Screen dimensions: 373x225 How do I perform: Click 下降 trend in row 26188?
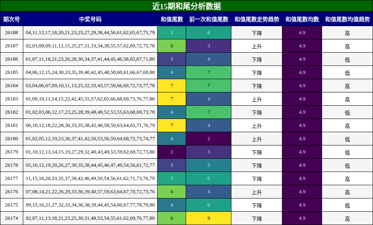pyautogui.click(x=257, y=33)
